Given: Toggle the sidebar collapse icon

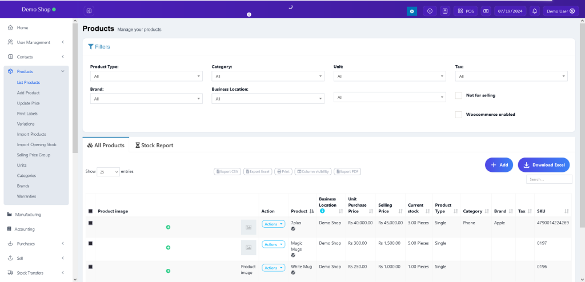Looking at the screenshot, I should click(x=89, y=11).
